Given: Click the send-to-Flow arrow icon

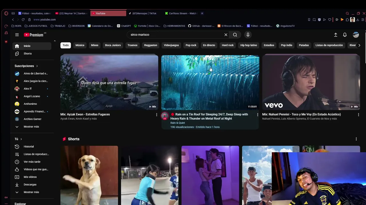Looking at the screenshot, I should click(x=325, y=20).
